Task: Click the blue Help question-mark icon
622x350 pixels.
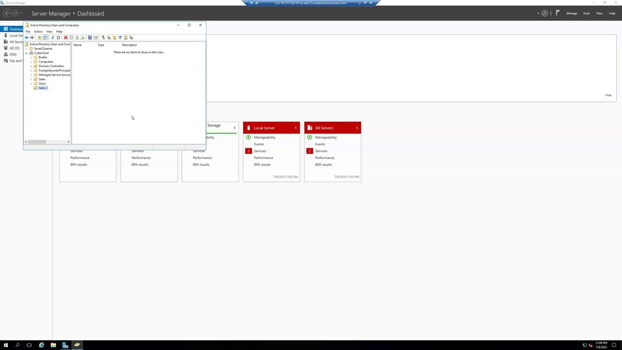Action: [x=90, y=37]
